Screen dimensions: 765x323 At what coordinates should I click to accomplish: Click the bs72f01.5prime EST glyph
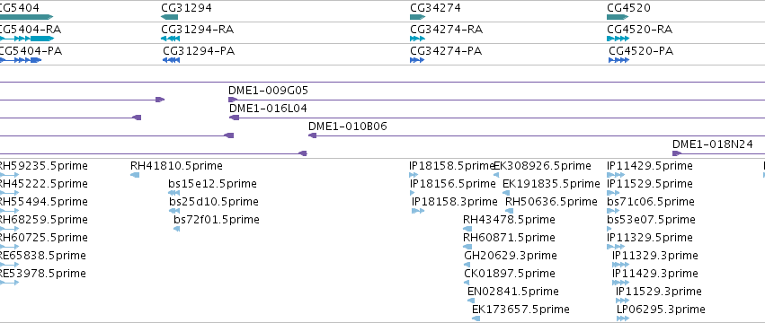pos(176,229)
